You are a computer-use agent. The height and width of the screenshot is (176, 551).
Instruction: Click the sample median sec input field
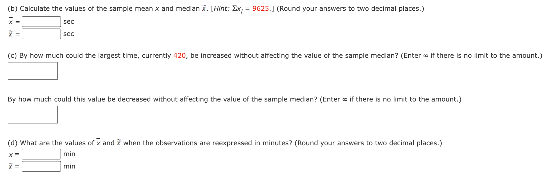tap(41, 34)
